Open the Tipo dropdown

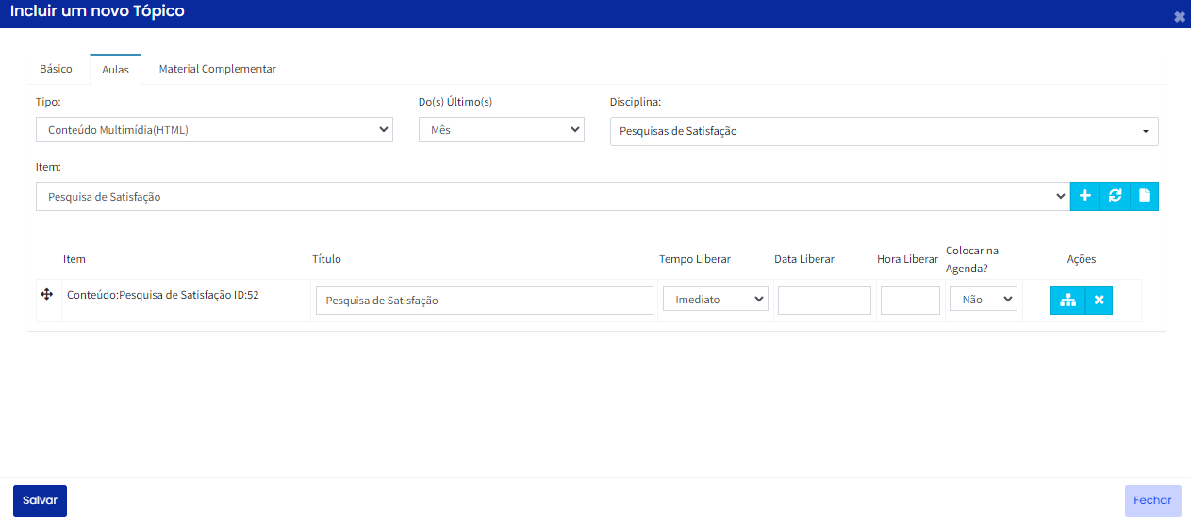[x=214, y=130]
